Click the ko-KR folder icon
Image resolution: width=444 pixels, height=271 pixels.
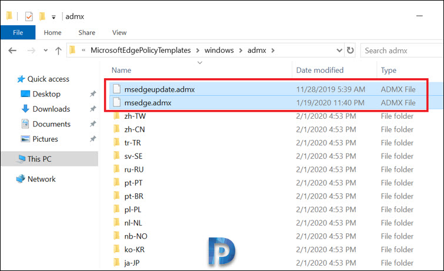coord(116,249)
